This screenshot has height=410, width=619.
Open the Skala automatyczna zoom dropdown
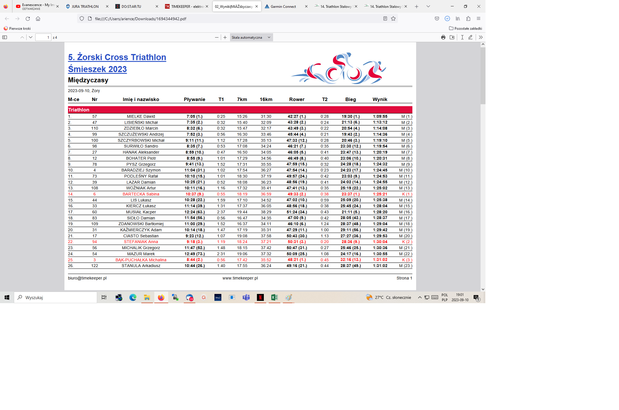pyautogui.click(x=251, y=37)
